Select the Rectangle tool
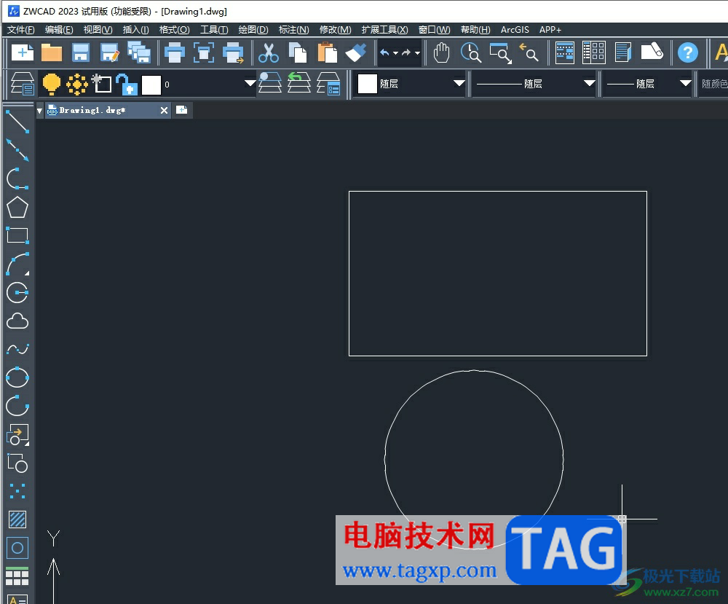This screenshot has width=728, height=604. (17, 235)
